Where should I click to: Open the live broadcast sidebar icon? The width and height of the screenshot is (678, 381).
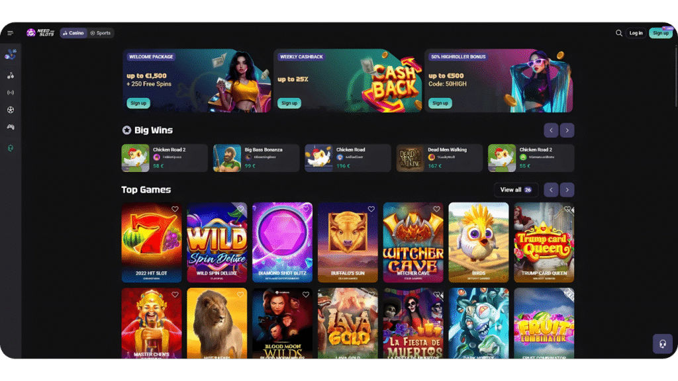[x=11, y=93]
